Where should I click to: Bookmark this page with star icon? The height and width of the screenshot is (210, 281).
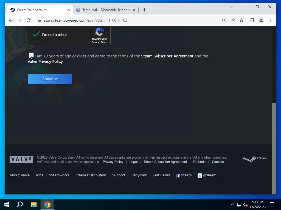[241, 20]
